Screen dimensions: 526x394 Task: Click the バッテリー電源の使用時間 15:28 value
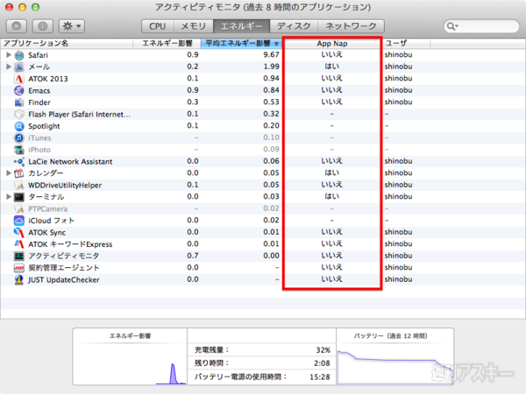(x=320, y=376)
